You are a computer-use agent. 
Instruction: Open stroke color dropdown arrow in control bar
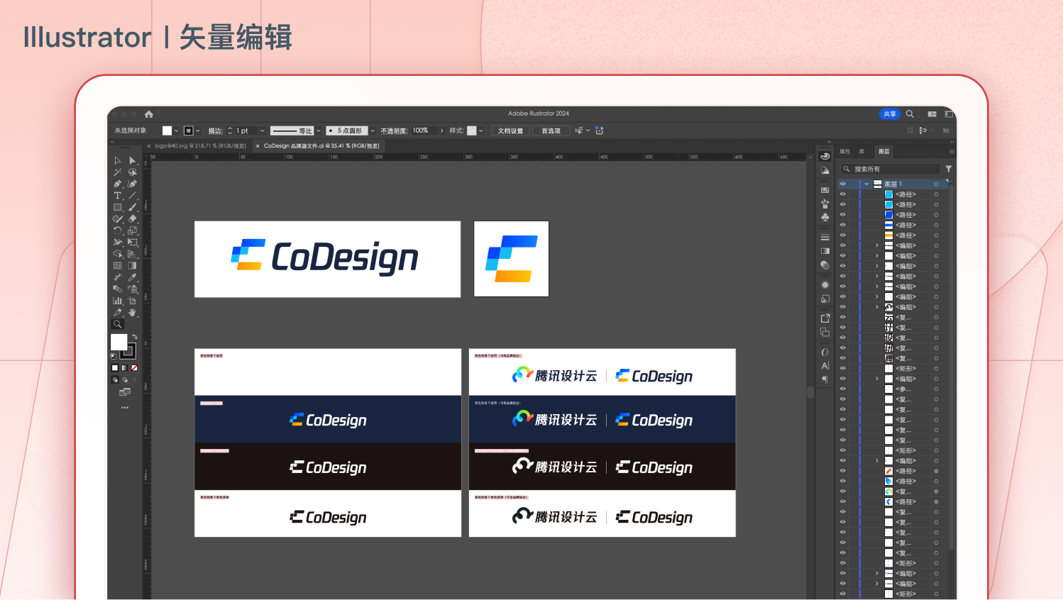198,130
